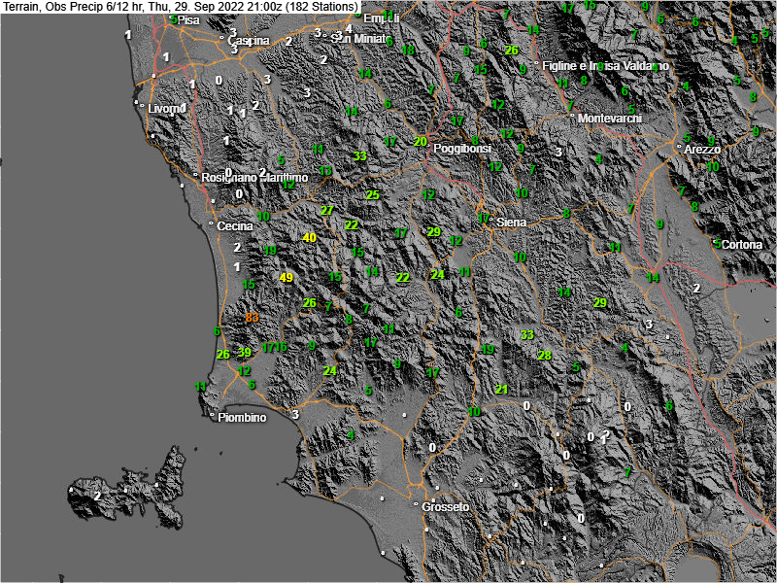Select the Arezzo city label
Viewport: 777px width, 583px height.
[702, 150]
